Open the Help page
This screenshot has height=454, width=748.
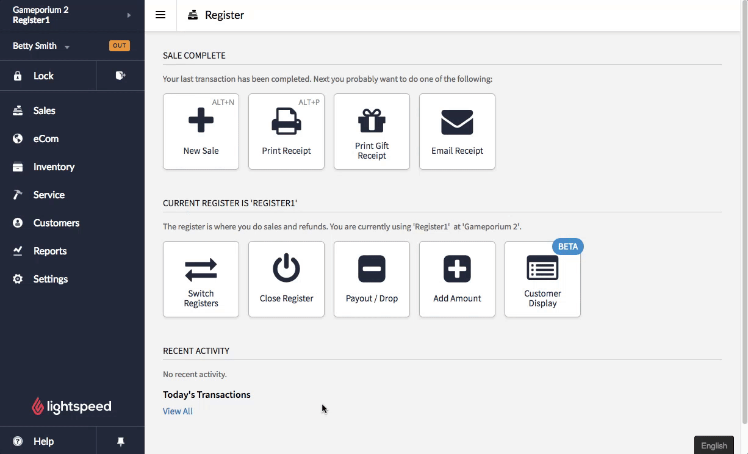click(x=48, y=441)
